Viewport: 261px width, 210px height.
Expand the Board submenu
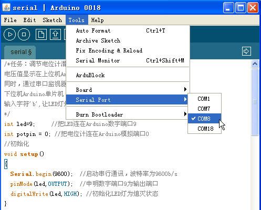[x=128, y=90]
